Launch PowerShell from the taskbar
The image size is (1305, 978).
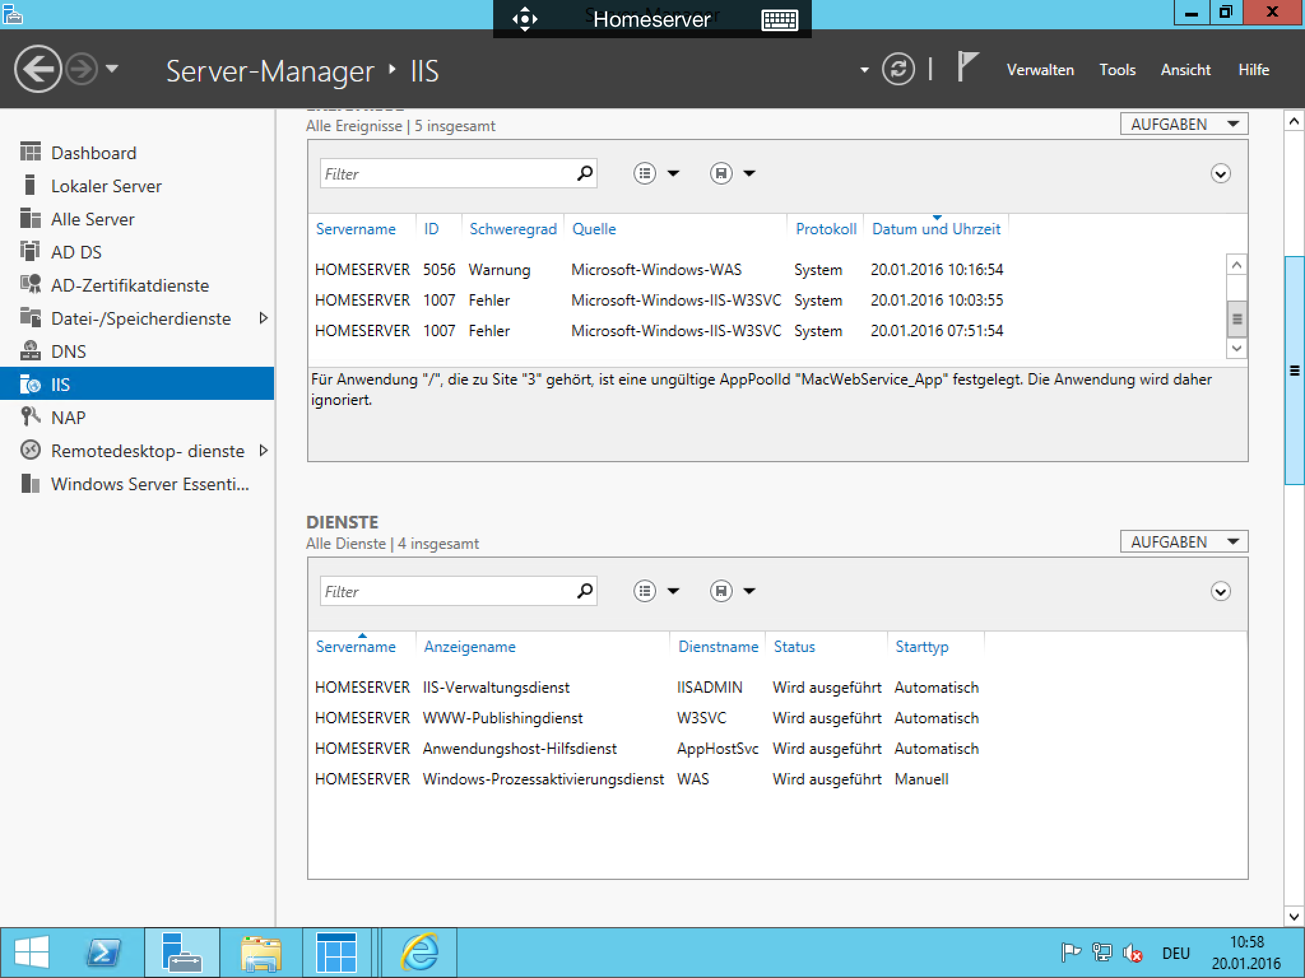(x=104, y=953)
